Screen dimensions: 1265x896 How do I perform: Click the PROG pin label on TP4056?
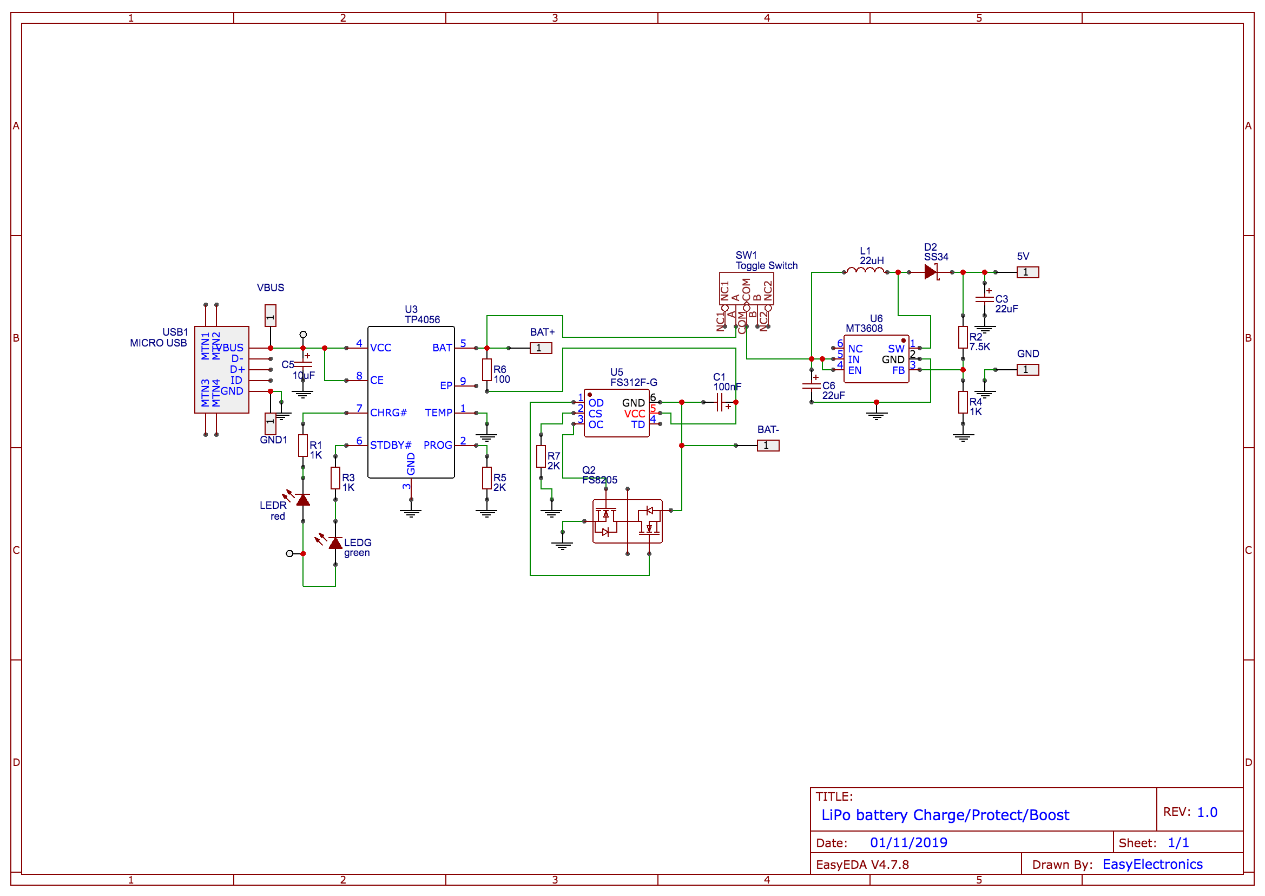coord(438,445)
